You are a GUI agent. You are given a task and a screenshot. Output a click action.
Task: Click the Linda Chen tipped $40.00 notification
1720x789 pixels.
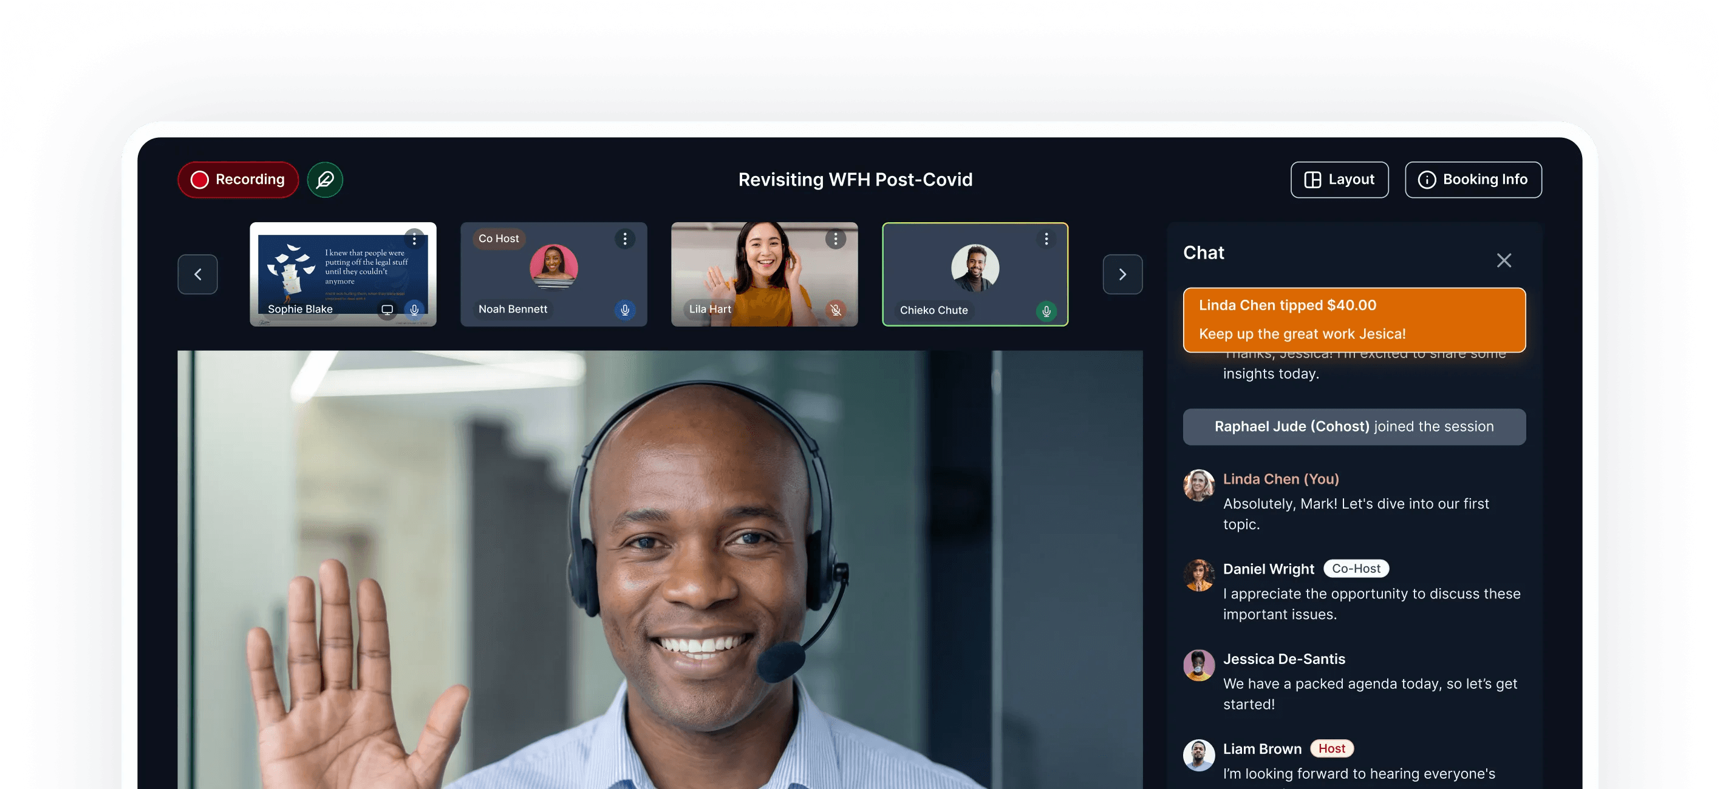pyautogui.click(x=1354, y=320)
